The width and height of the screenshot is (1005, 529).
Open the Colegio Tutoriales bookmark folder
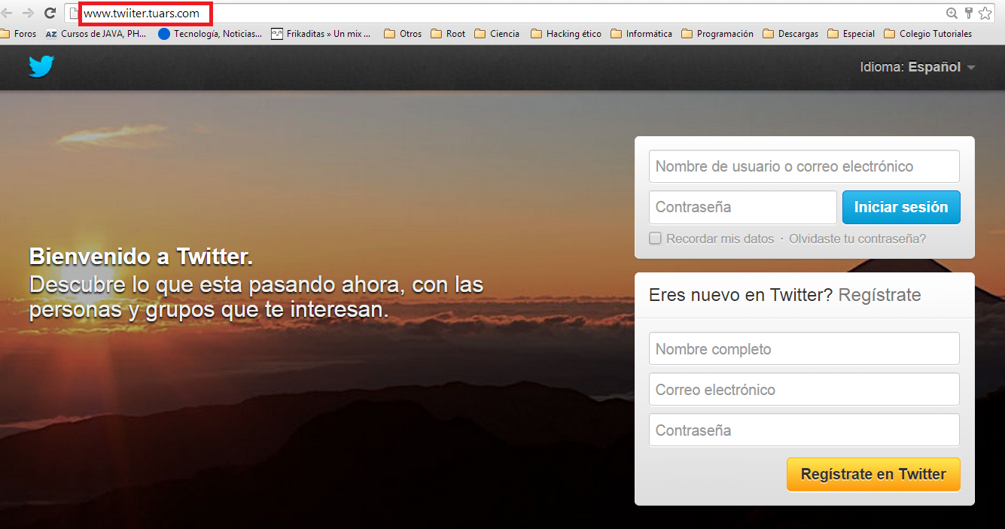(928, 34)
